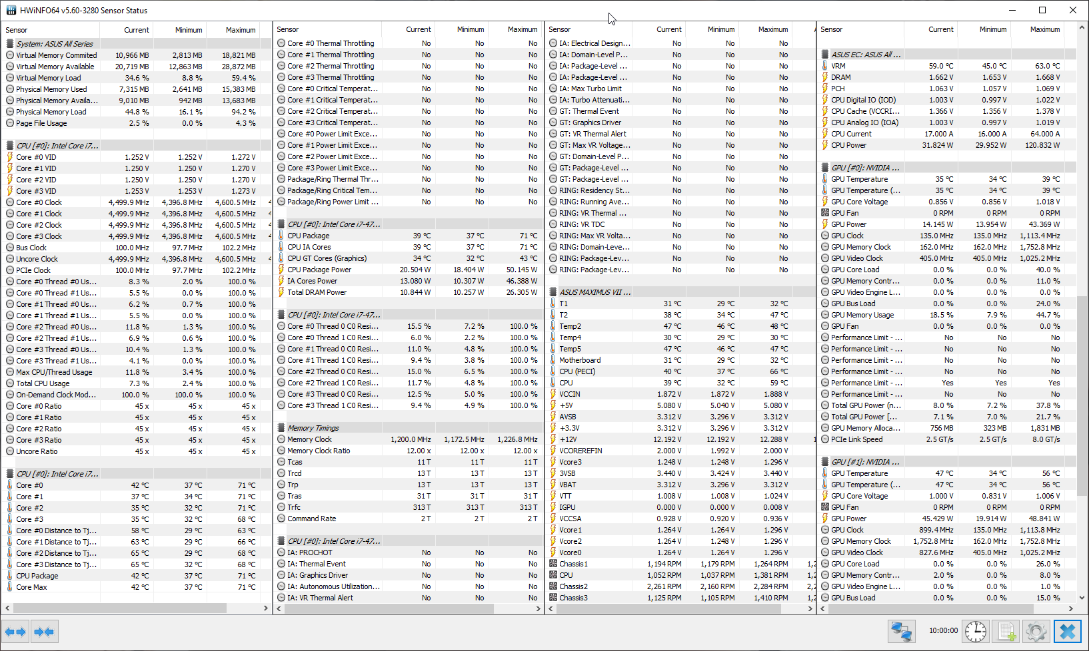This screenshot has height=651, width=1089.
Task: Select the ASUS MAXIMUS VII group header
Action: coord(594,292)
